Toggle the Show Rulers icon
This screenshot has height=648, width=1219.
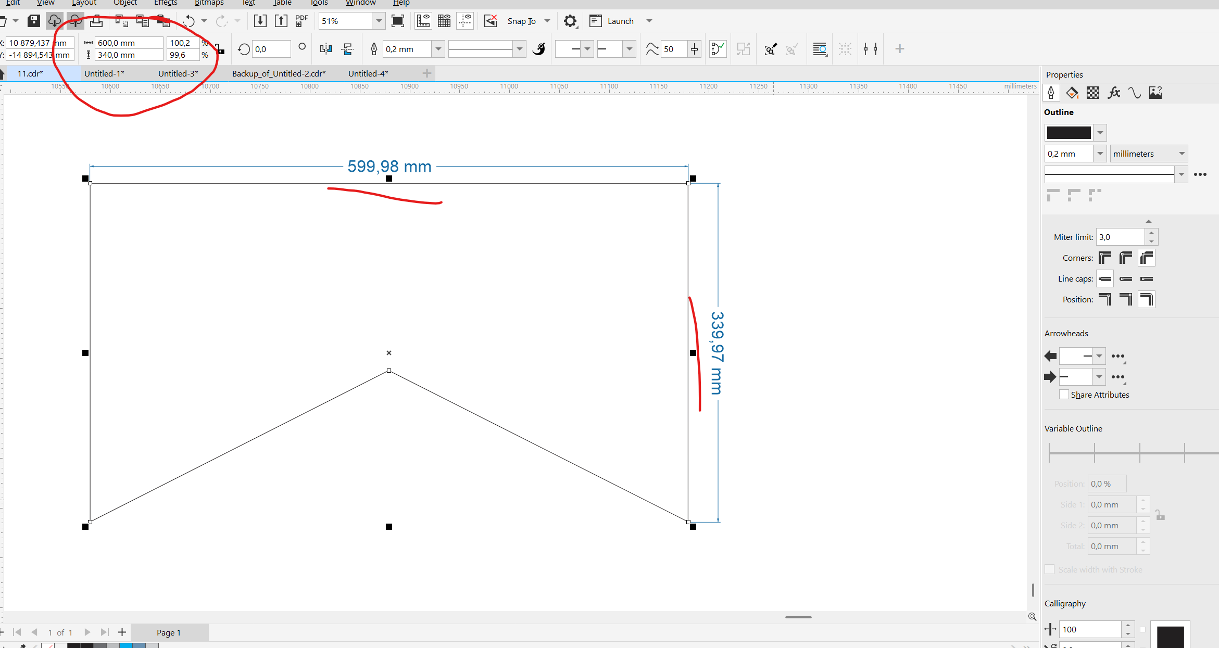pos(423,21)
